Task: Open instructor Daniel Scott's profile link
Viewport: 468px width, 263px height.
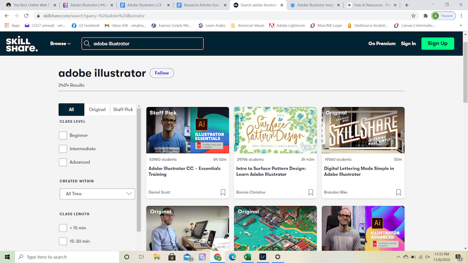Action: 160,192
